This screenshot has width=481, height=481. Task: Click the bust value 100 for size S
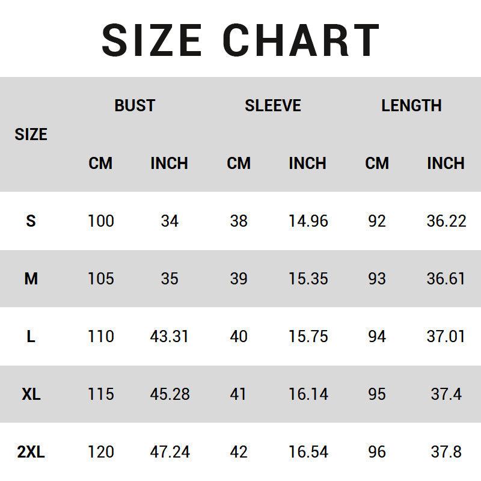tap(100, 221)
